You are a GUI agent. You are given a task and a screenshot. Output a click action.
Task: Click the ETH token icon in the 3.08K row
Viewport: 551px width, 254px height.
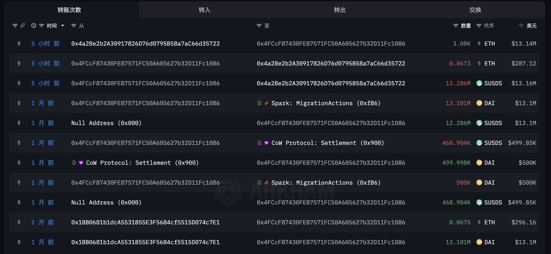pyautogui.click(x=479, y=44)
